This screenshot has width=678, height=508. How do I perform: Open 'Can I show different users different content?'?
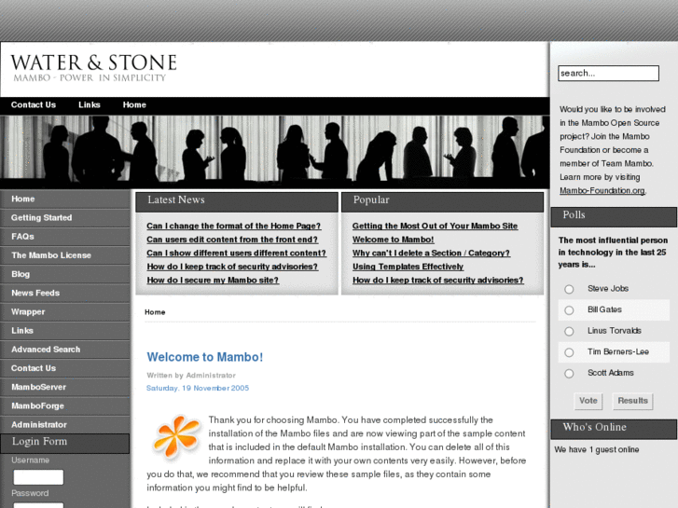[236, 253]
